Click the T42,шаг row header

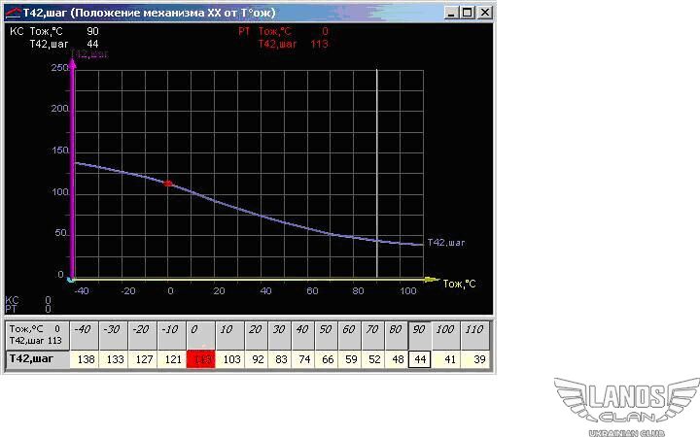[x=37, y=359]
